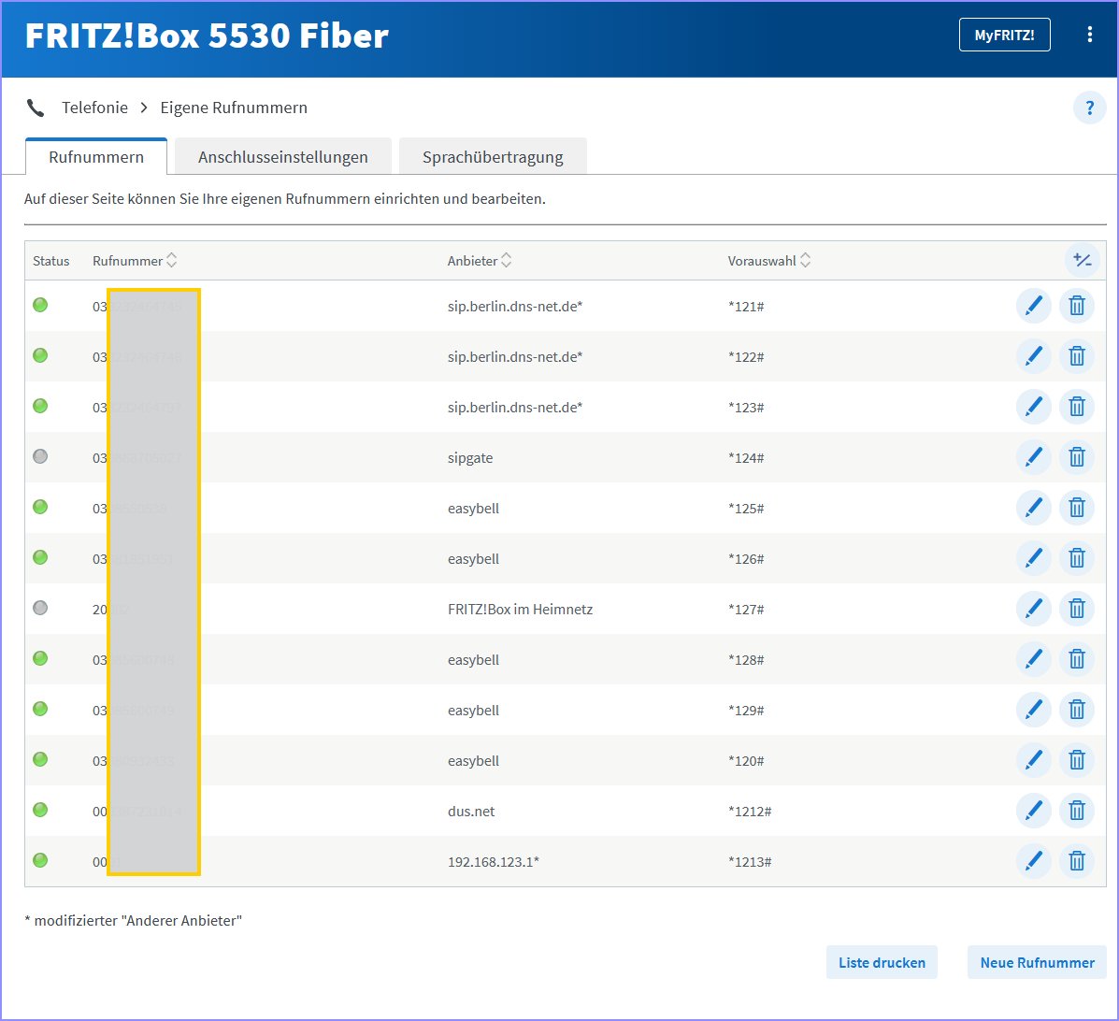Click the gray status dot for sipgate
The image size is (1119, 1021).
point(41,456)
